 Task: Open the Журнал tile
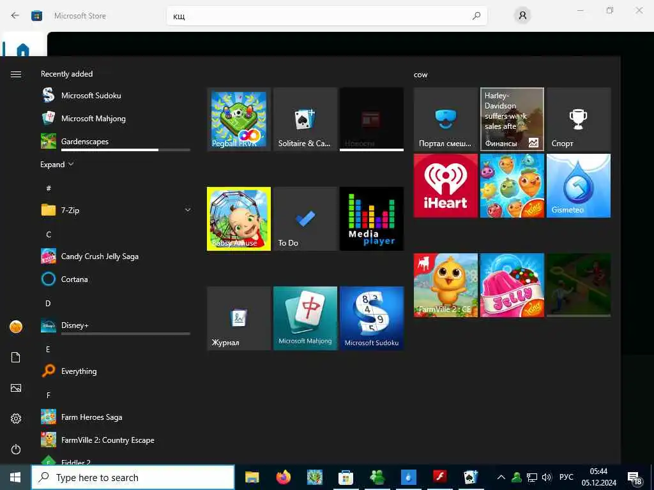coord(239,318)
